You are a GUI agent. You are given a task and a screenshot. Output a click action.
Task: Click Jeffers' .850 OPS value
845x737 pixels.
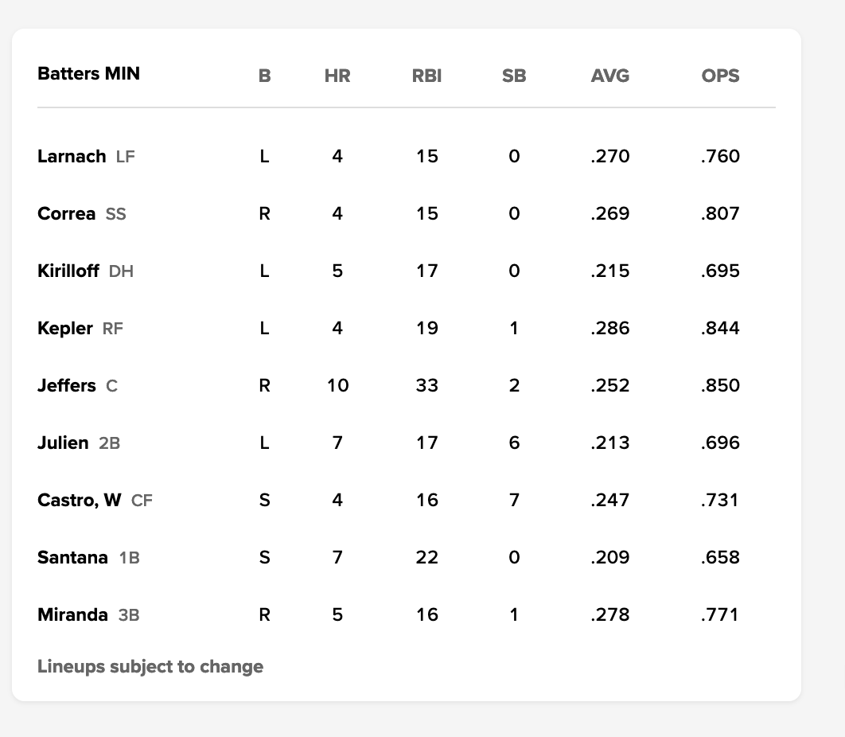pos(720,385)
